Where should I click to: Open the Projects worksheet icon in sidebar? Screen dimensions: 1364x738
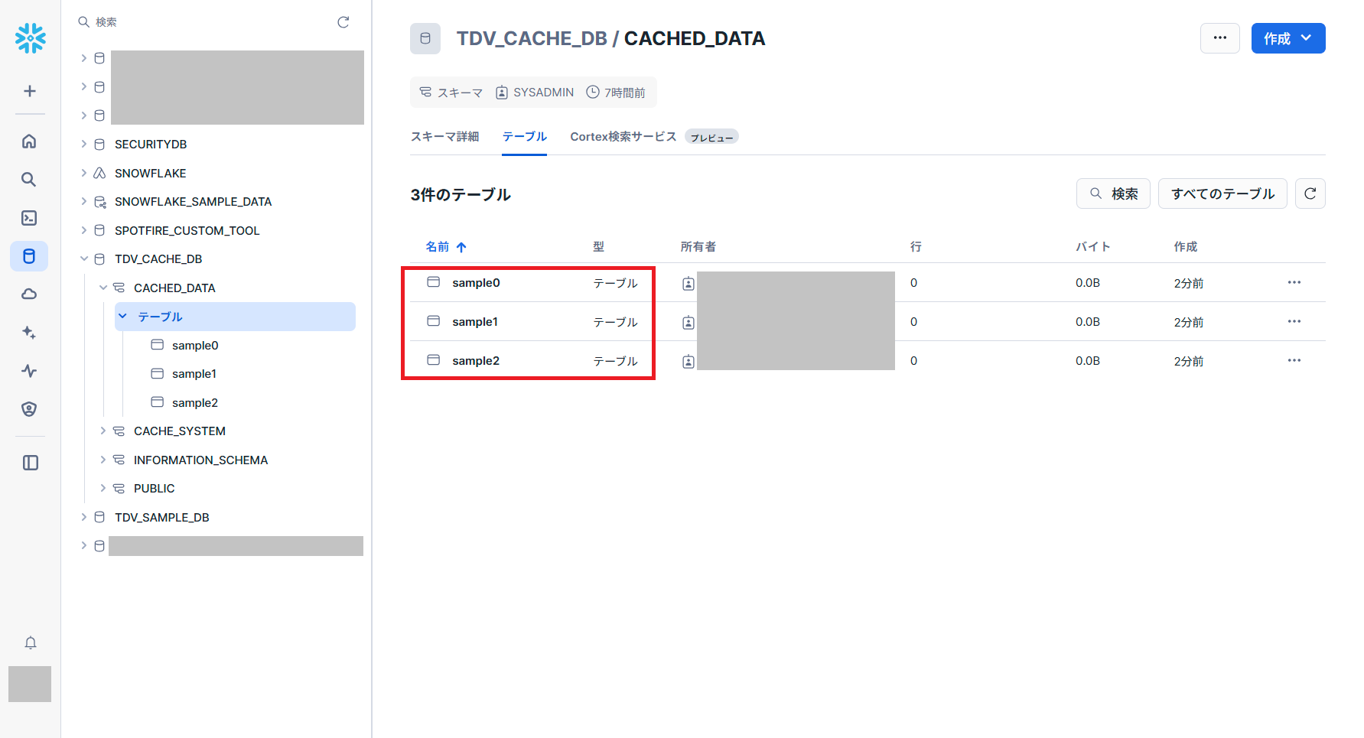[x=29, y=218]
